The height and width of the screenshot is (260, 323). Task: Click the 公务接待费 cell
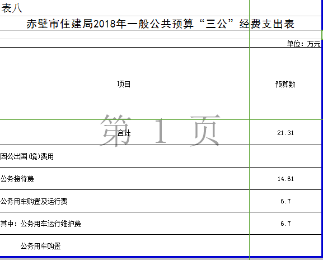coord(124,179)
